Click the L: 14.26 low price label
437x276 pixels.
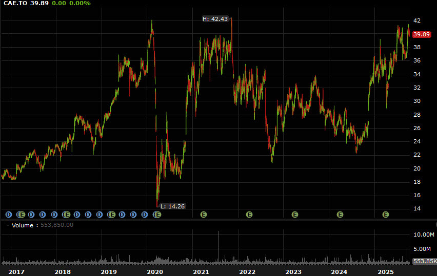coord(172,206)
